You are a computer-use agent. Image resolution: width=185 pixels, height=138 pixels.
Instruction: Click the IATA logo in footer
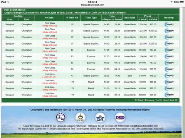(100, 118)
